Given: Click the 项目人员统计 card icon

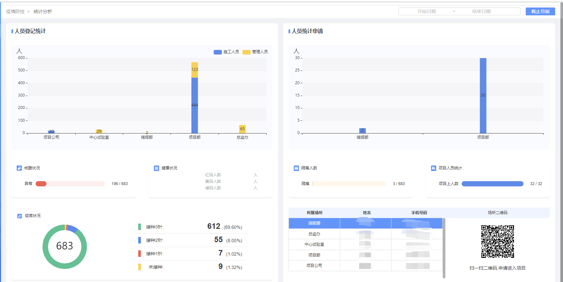Looking at the screenshot, I should 434,168.
